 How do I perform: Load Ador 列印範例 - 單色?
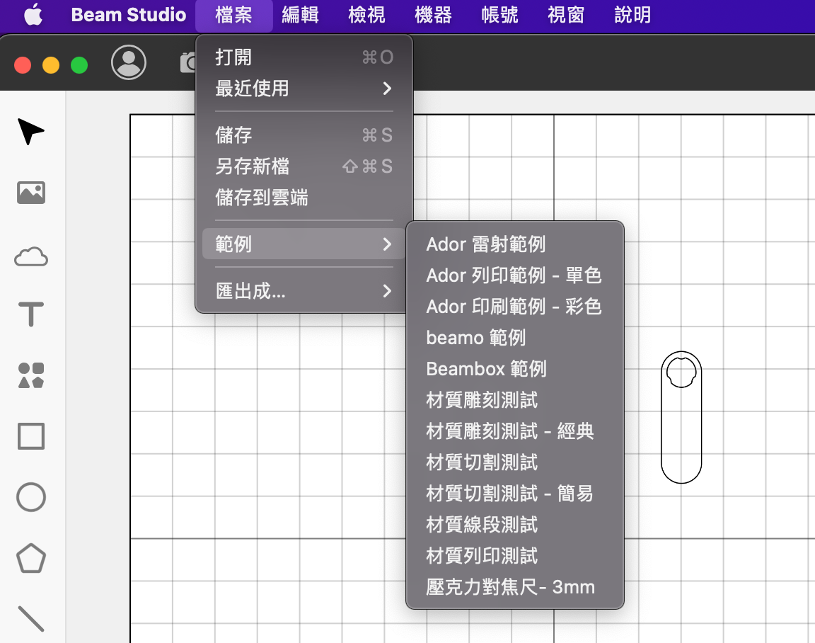click(514, 275)
